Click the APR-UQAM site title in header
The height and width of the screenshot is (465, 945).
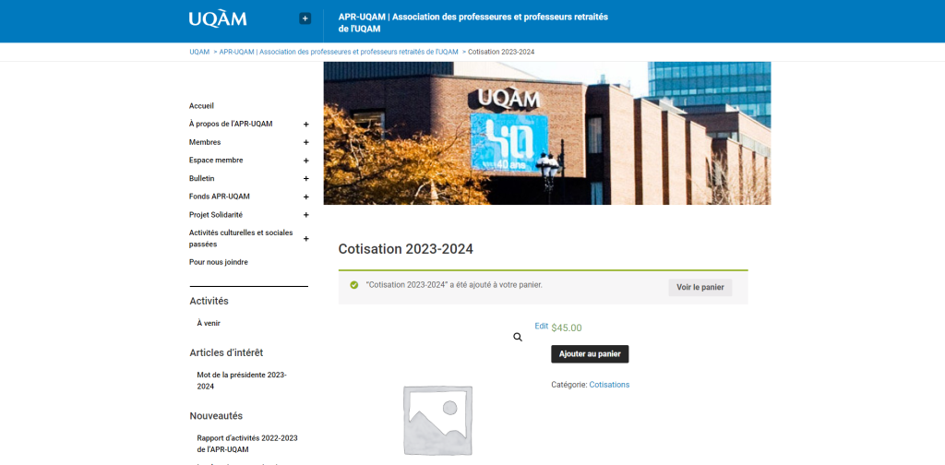coord(473,22)
